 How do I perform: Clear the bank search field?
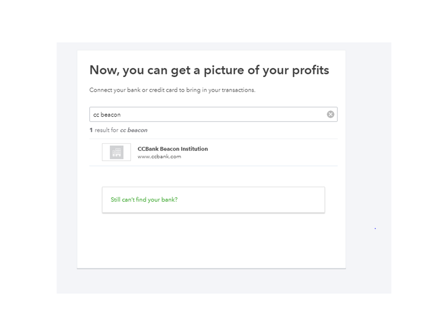click(331, 114)
